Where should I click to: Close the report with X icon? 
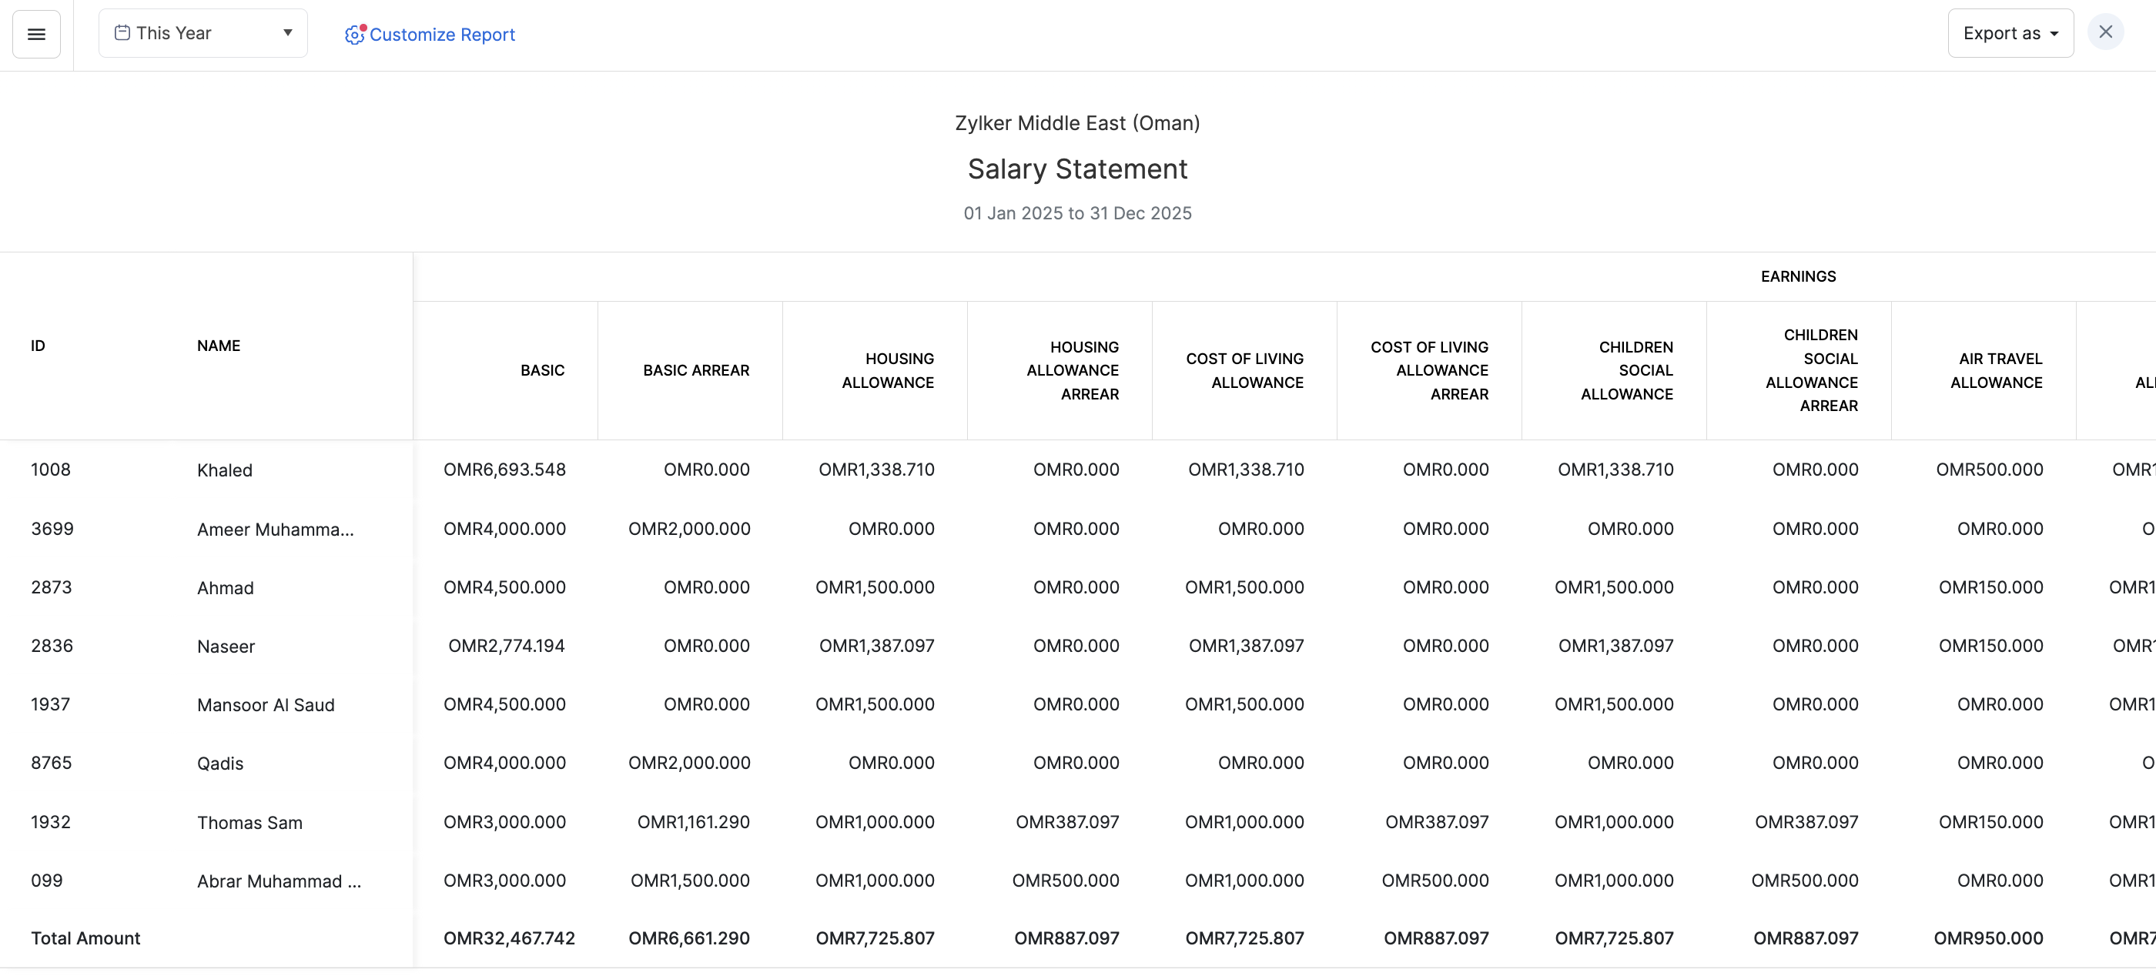tap(2105, 32)
